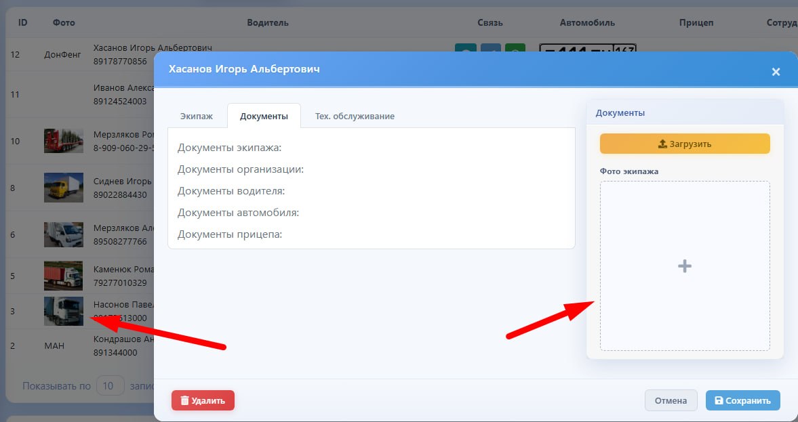Open the red trailer photo in row 10
798x422 pixels.
point(64,141)
